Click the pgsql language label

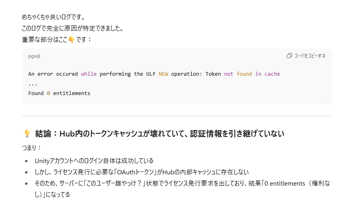tap(34, 56)
